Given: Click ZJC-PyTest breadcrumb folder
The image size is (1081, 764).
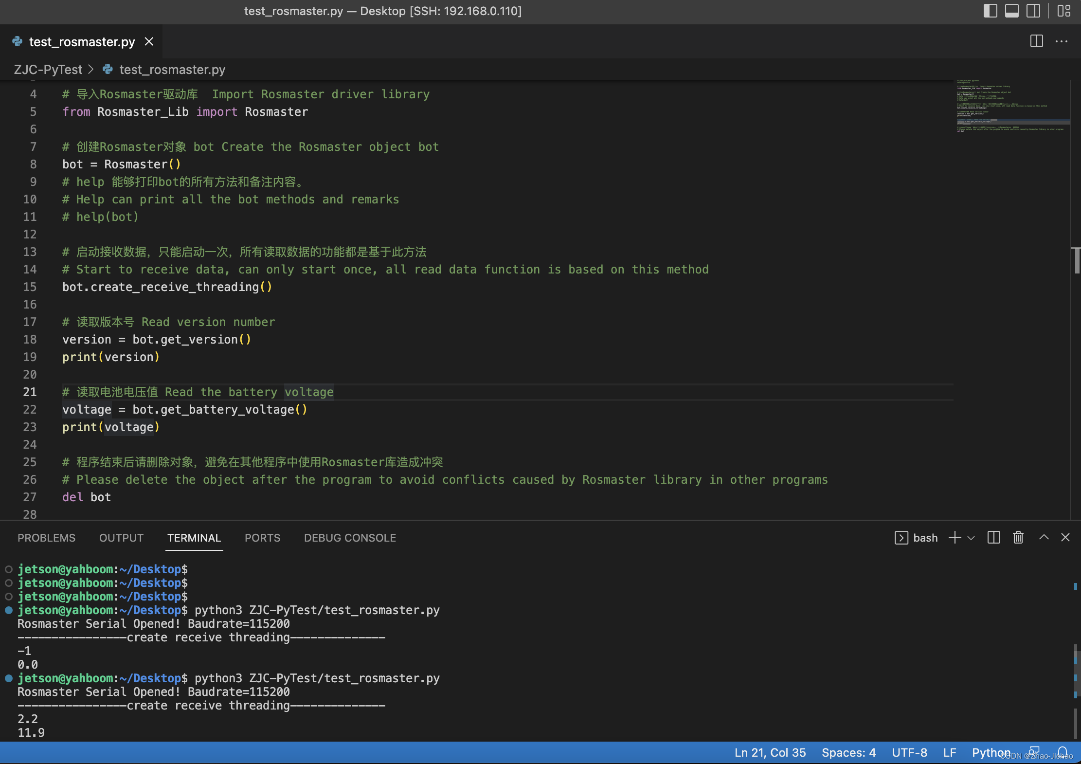Looking at the screenshot, I should pyautogui.click(x=48, y=70).
